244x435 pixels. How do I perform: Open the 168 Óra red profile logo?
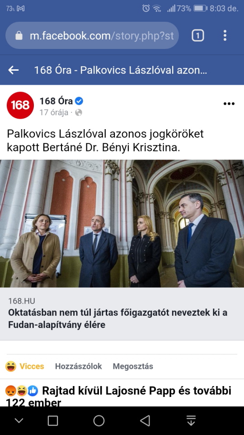[x=20, y=105]
